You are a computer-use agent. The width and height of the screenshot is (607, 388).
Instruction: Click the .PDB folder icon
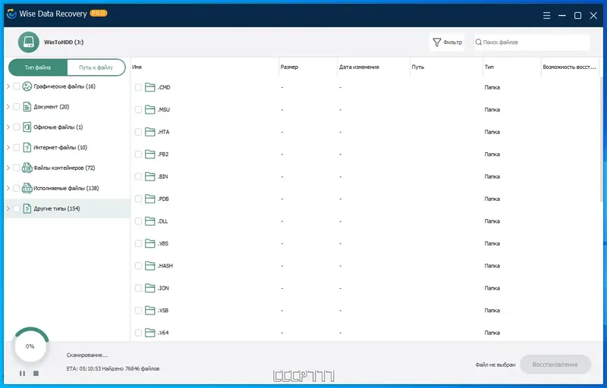pyautogui.click(x=149, y=199)
